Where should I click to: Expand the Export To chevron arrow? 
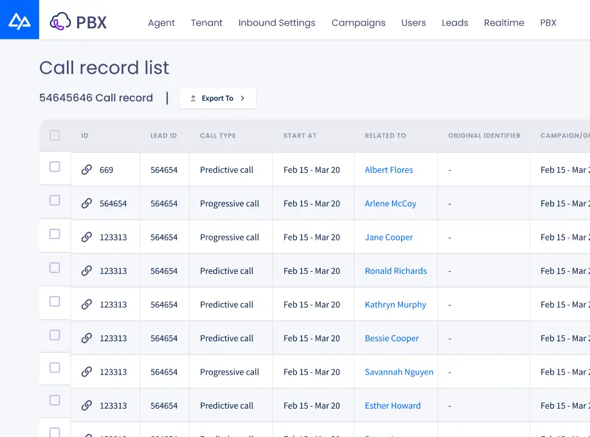(243, 98)
